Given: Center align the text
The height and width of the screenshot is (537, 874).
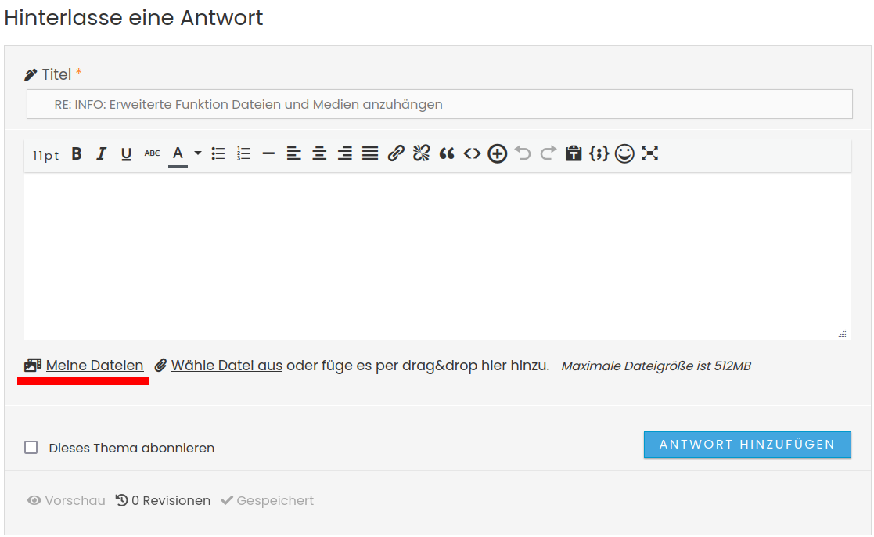Looking at the screenshot, I should click(x=319, y=154).
